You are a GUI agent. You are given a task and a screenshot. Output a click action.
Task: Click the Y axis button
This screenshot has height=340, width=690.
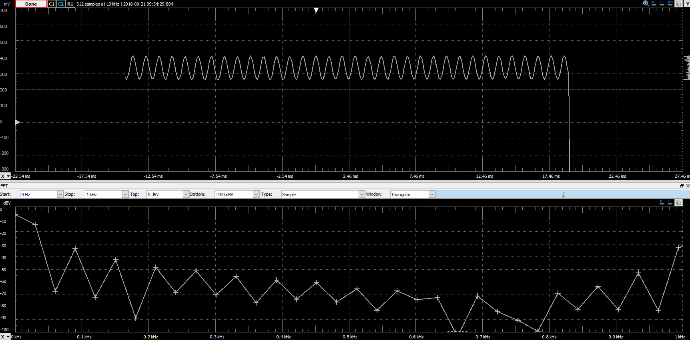[x=687, y=4]
